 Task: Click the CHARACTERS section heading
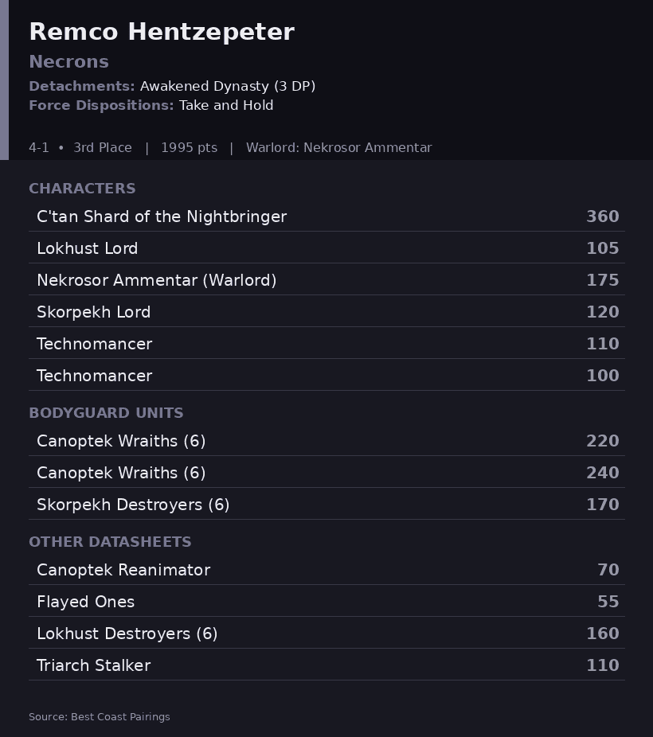pos(82,189)
